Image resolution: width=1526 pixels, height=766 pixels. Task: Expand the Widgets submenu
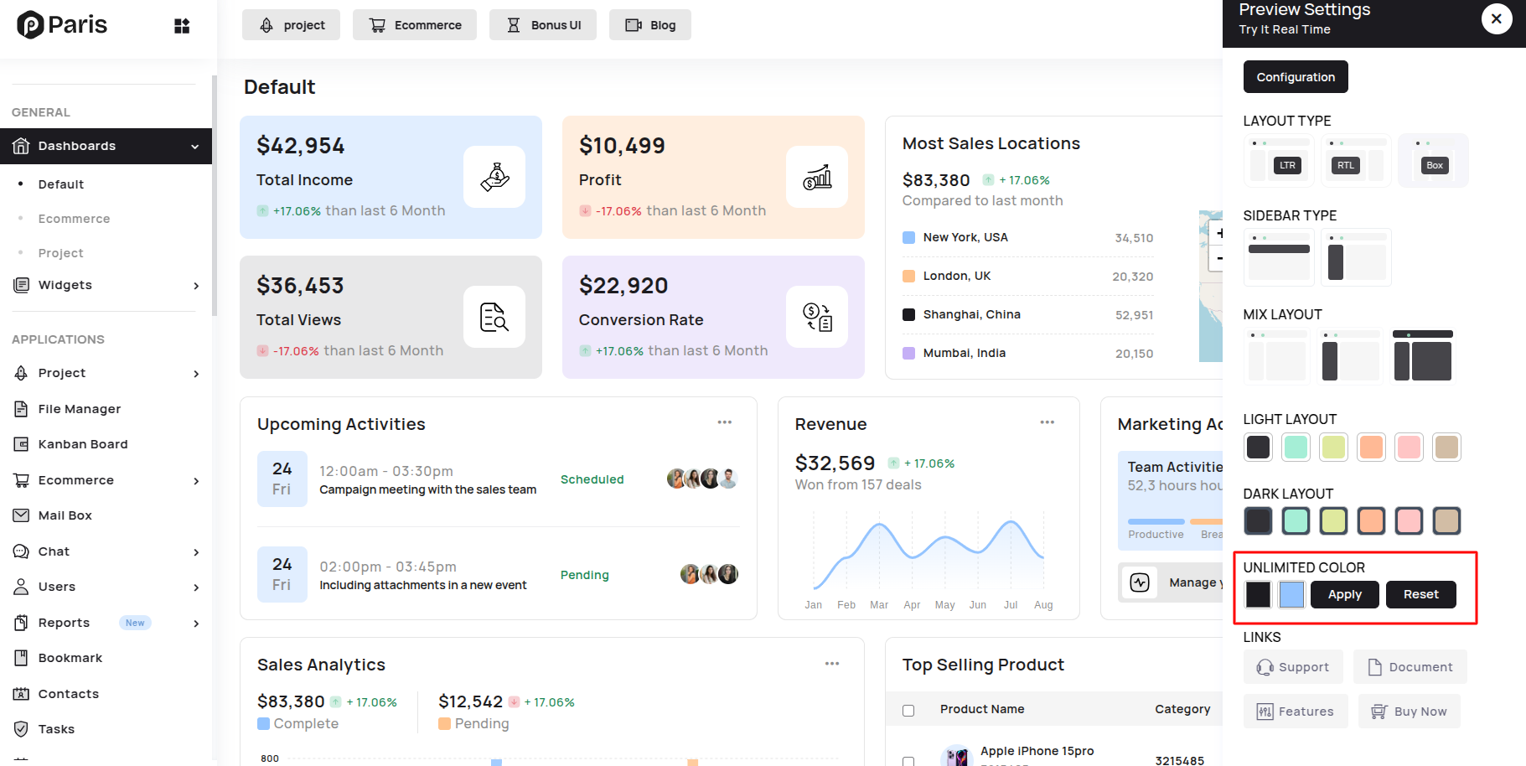pos(196,286)
